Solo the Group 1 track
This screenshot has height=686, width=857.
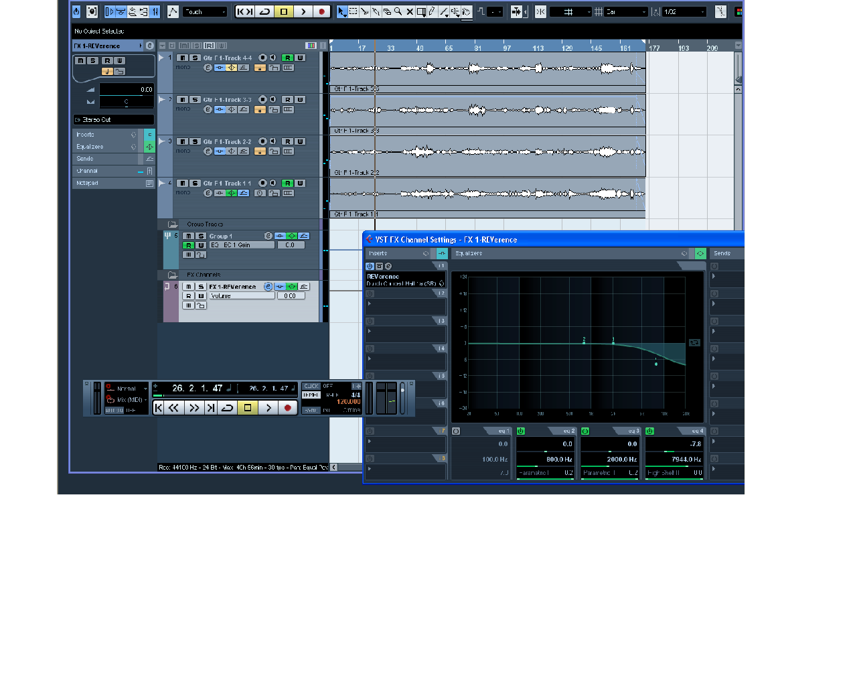201,236
